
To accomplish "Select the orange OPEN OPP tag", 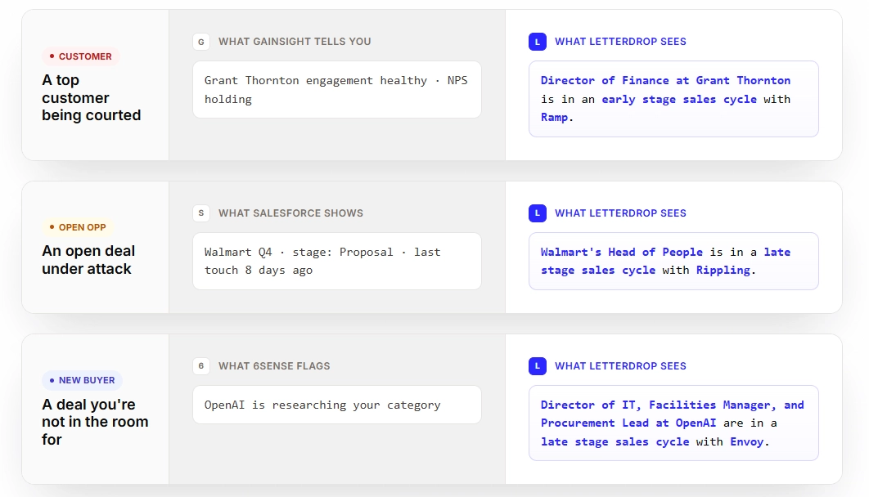I will coord(78,227).
